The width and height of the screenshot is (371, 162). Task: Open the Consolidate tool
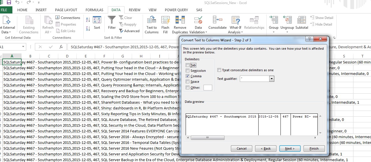click(217, 23)
